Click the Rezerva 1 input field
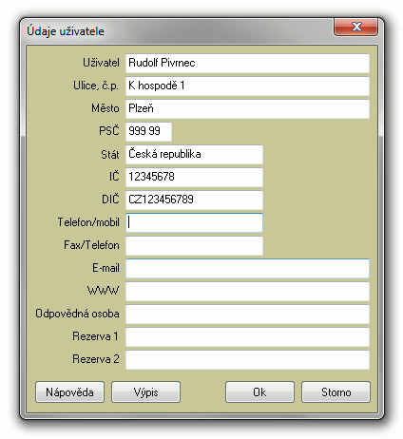The image size is (403, 439). [x=247, y=336]
